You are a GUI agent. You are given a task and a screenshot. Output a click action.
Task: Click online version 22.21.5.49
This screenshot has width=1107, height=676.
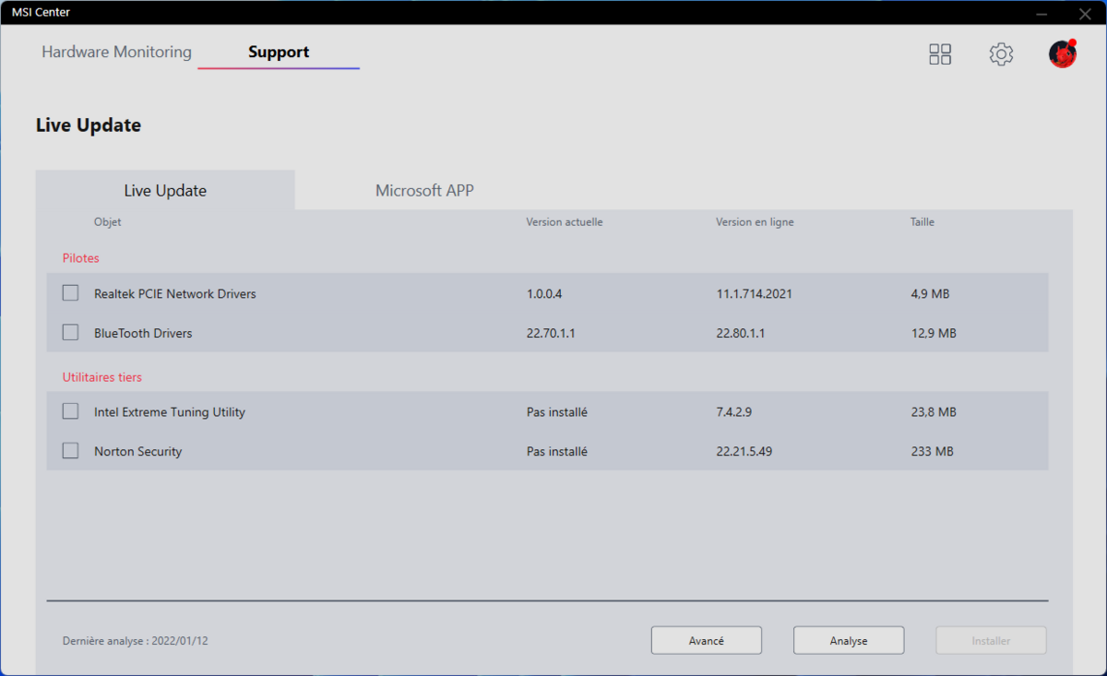pos(744,452)
